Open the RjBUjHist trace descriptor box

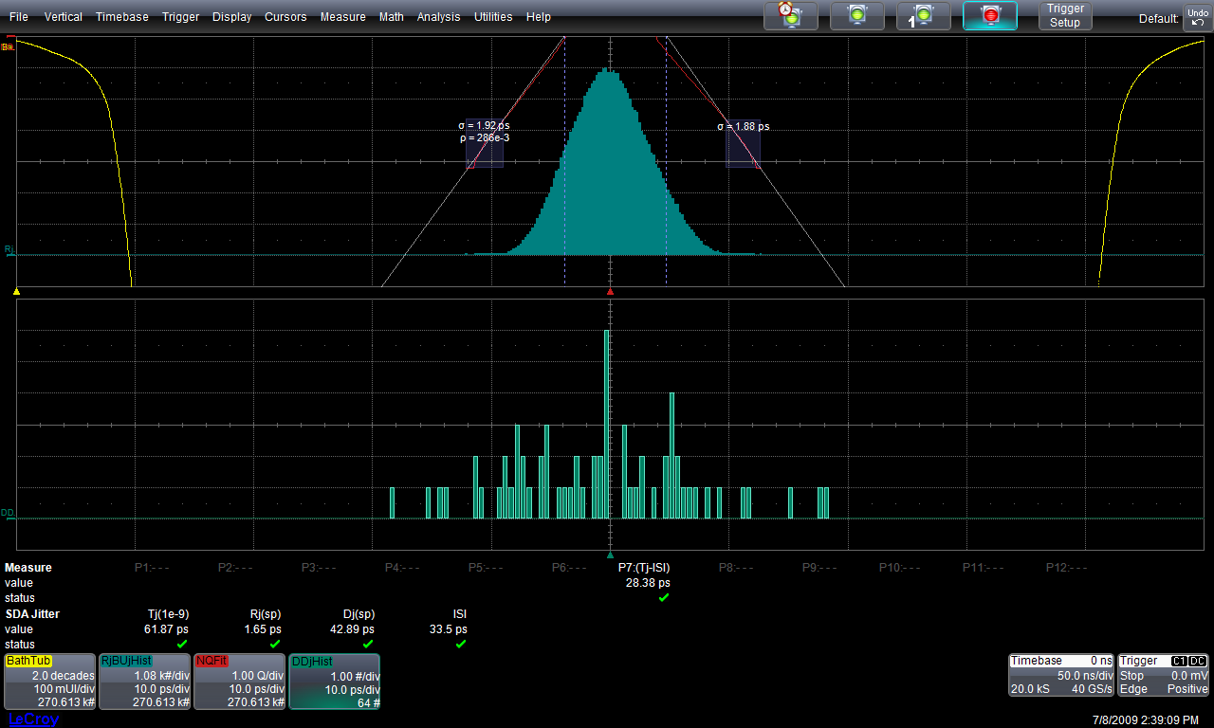[145, 682]
